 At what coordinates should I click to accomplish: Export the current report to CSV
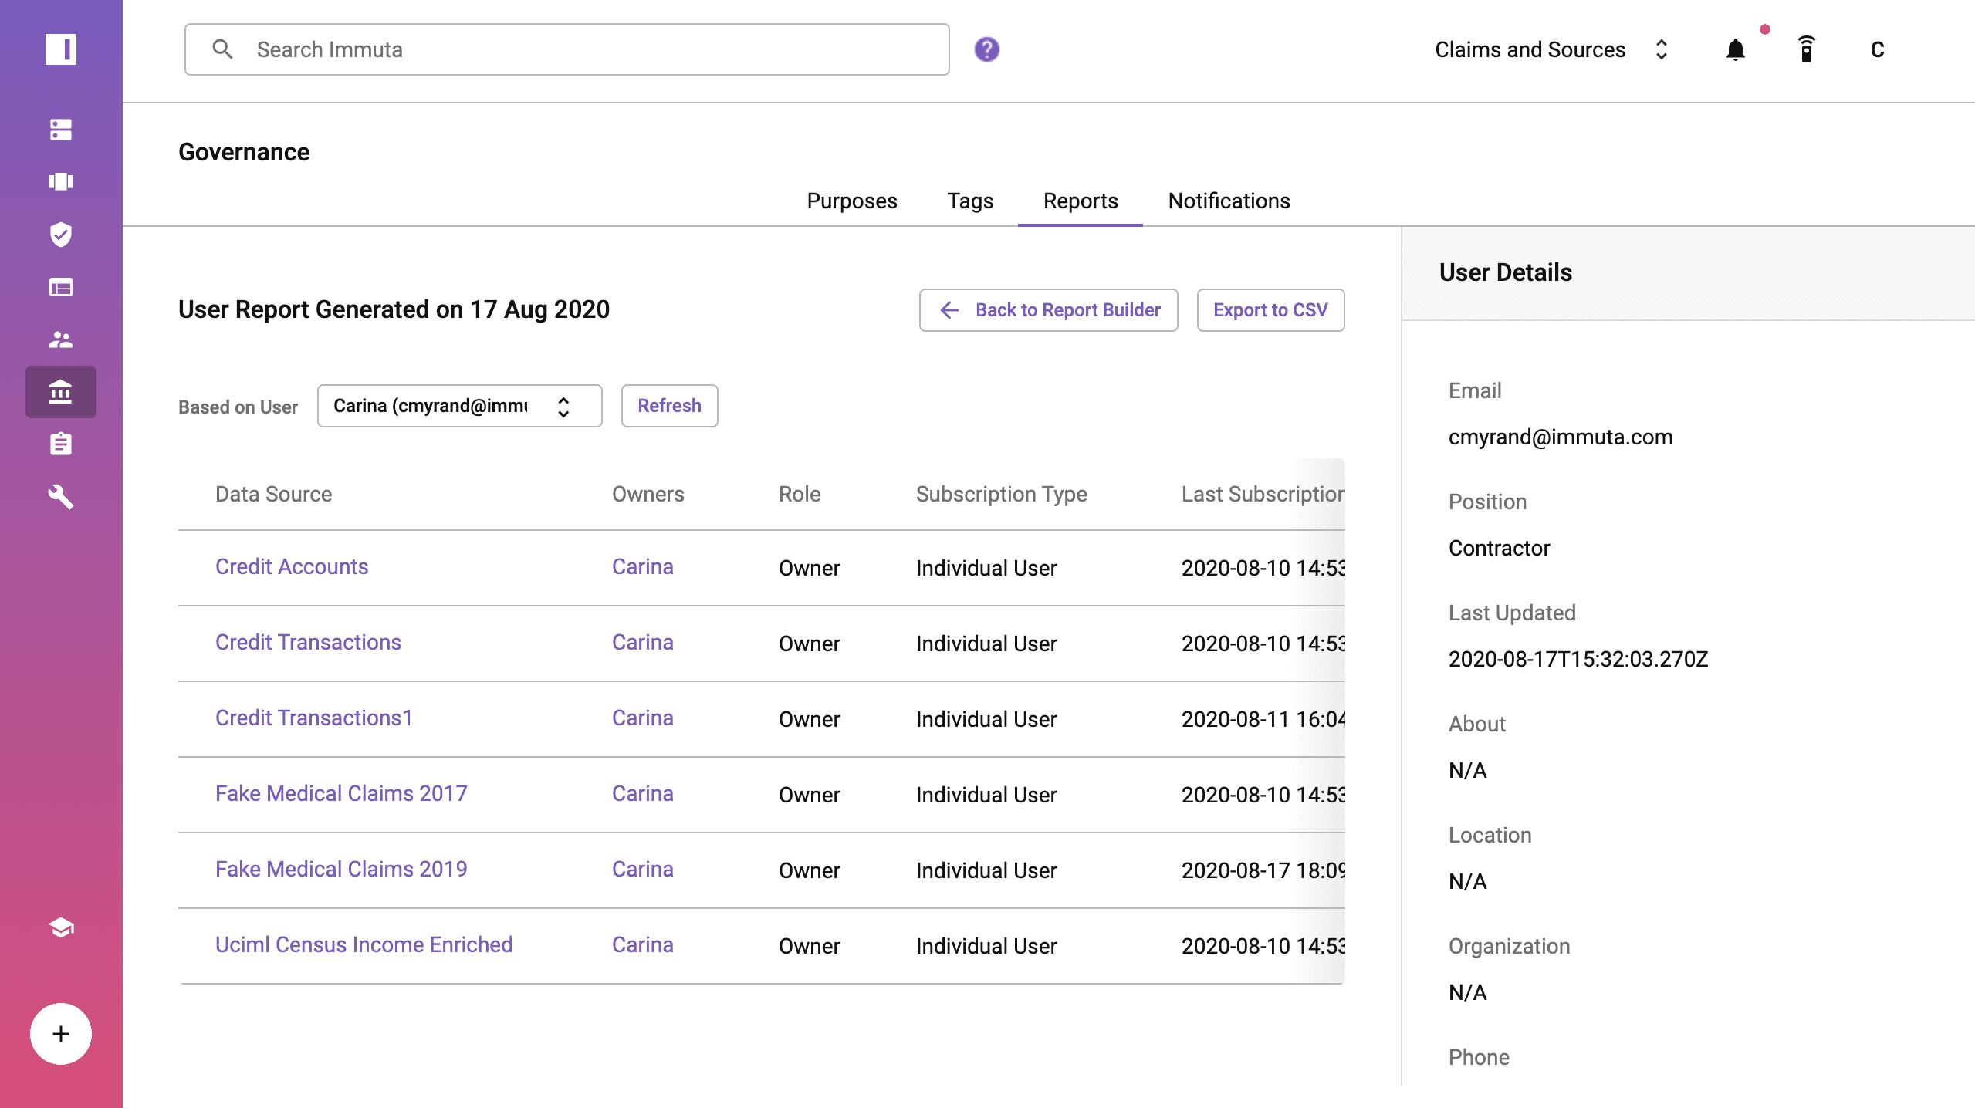[x=1270, y=309]
